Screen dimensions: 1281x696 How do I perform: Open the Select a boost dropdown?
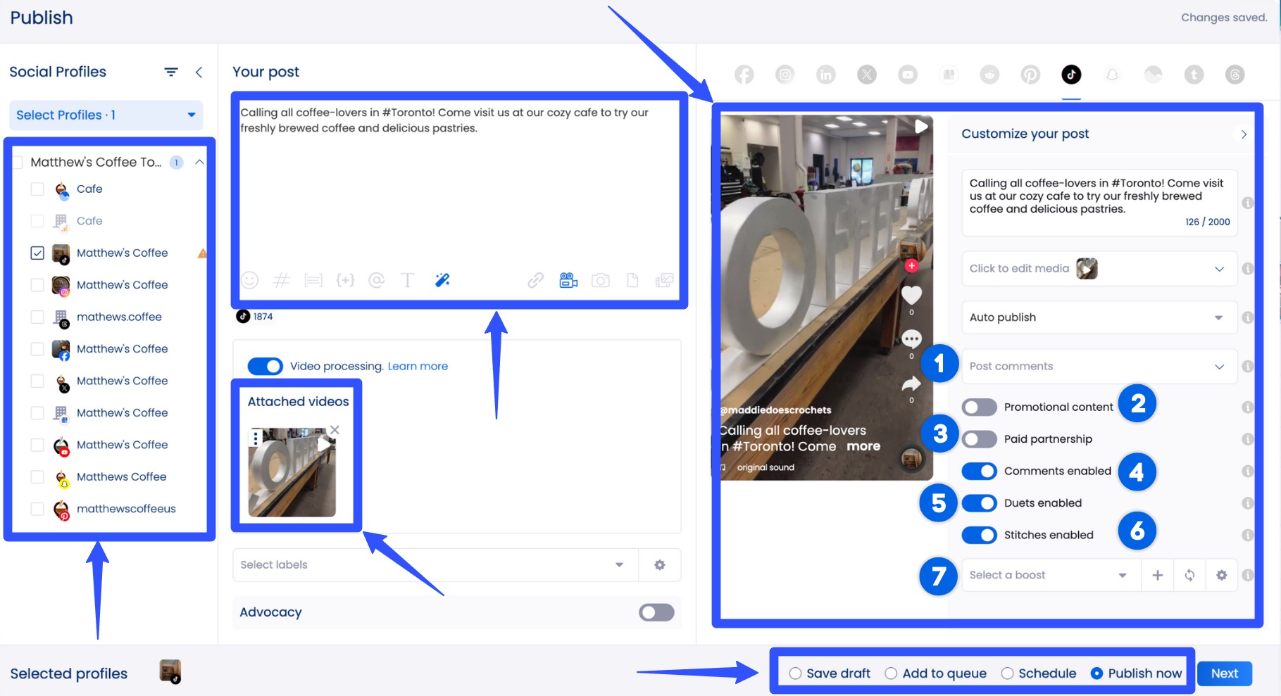(x=1049, y=575)
